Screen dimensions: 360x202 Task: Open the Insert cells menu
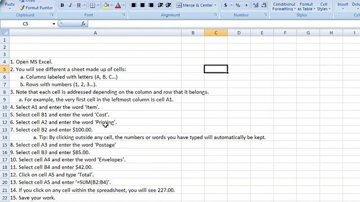(x=343, y=6)
